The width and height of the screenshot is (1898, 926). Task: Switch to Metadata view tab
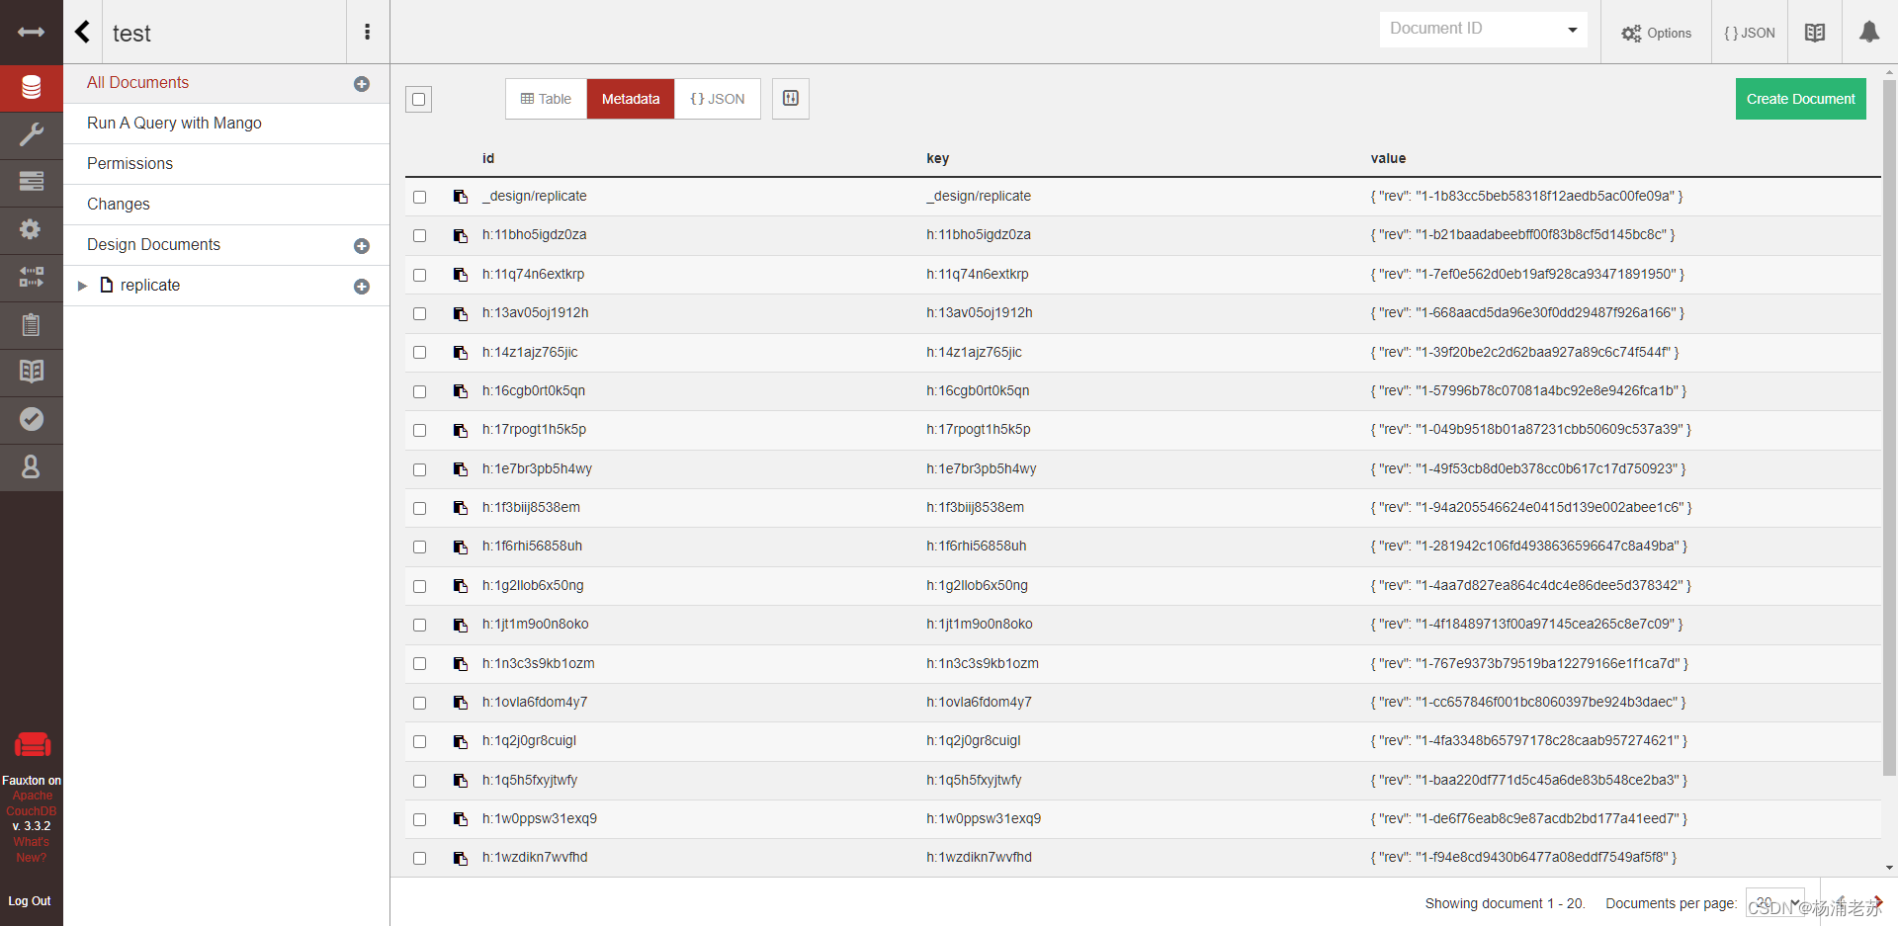pyautogui.click(x=631, y=99)
